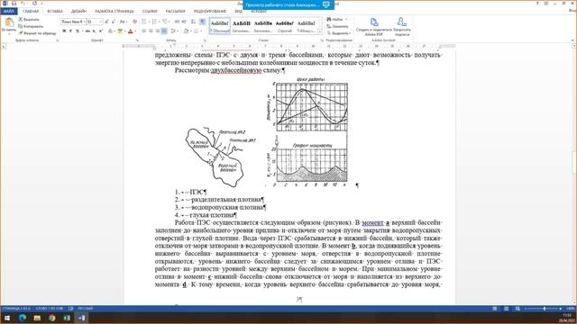Align text to the left
Image resolution: width=577 pixels, height=324 pixels.
click(144, 31)
